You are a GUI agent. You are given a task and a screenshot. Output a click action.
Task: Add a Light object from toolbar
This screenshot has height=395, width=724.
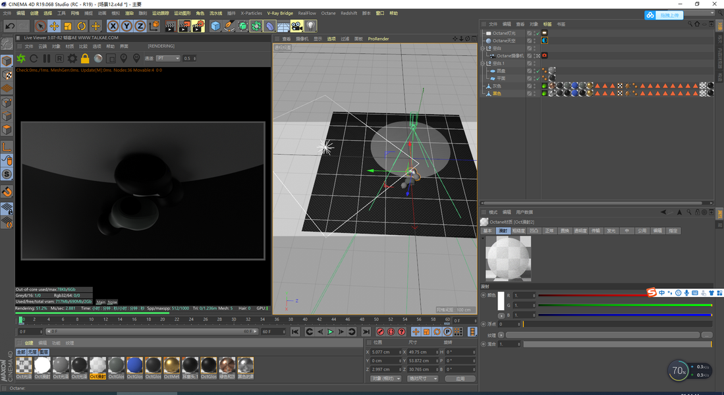coord(311,26)
